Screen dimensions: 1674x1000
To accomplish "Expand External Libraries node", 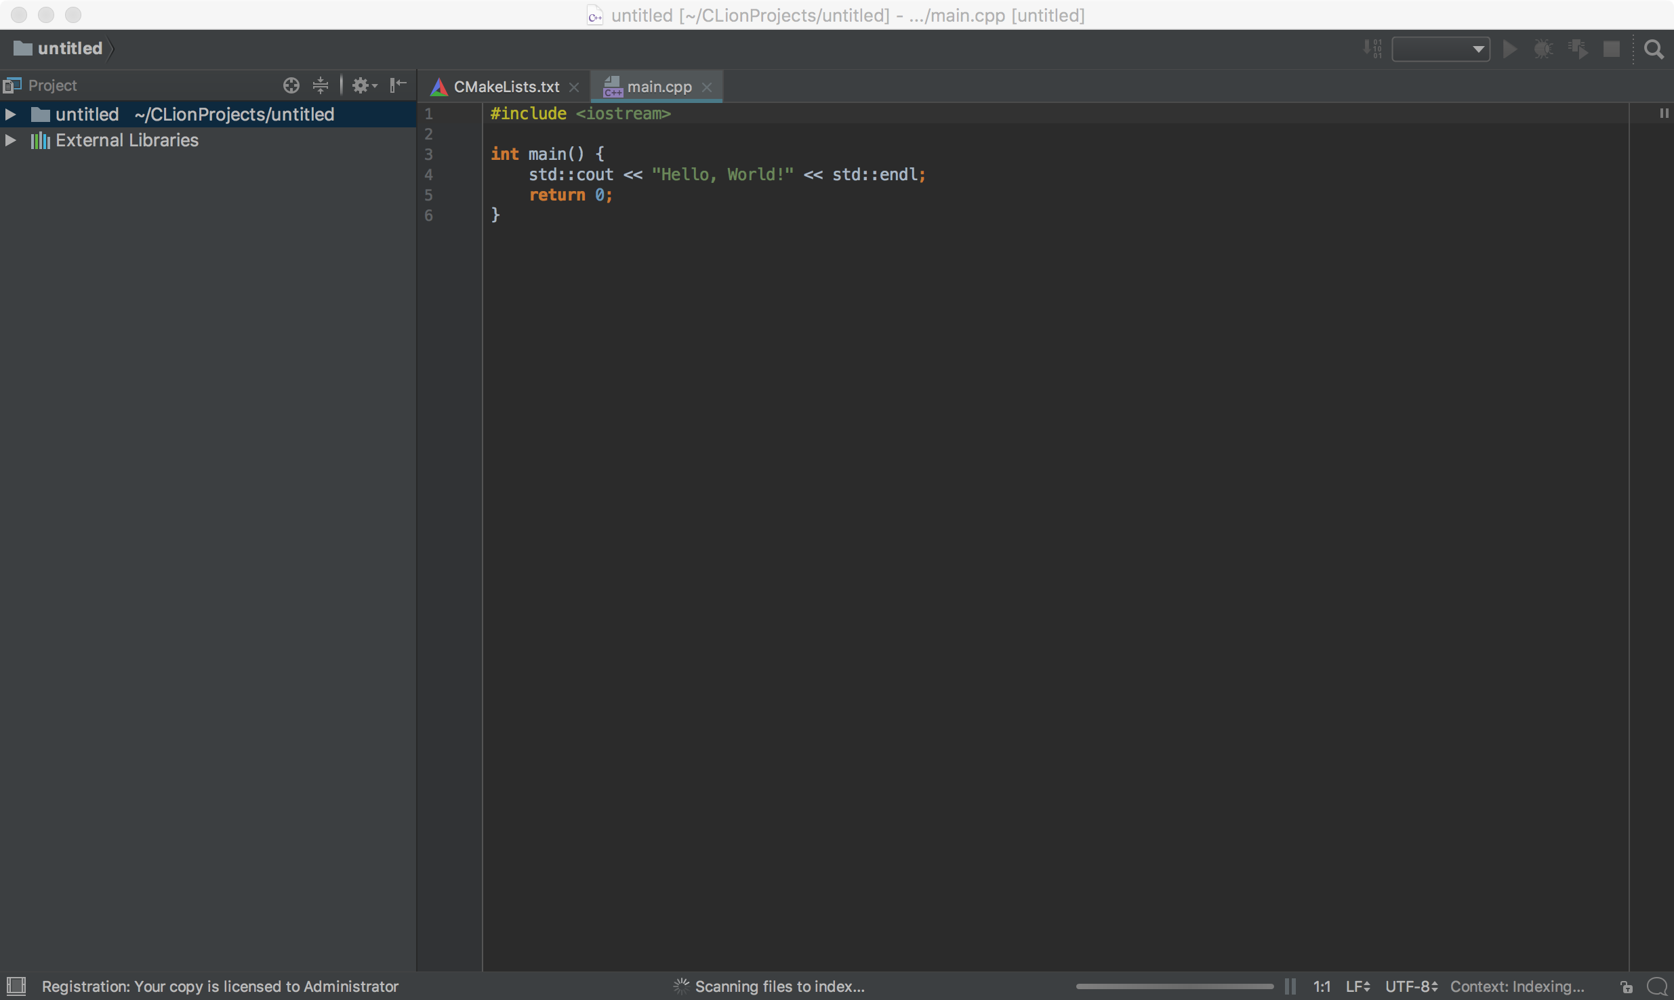I will (11, 140).
